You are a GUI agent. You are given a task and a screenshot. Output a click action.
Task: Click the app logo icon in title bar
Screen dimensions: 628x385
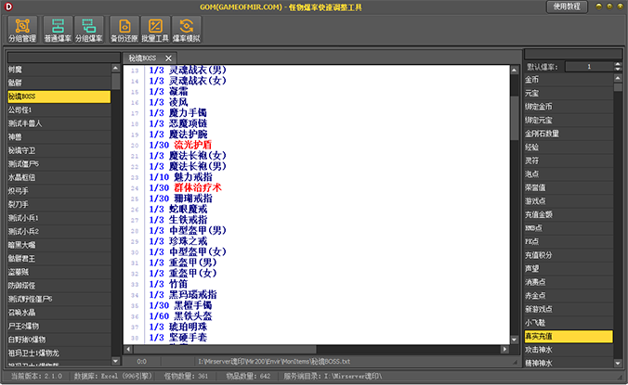pos(8,6)
